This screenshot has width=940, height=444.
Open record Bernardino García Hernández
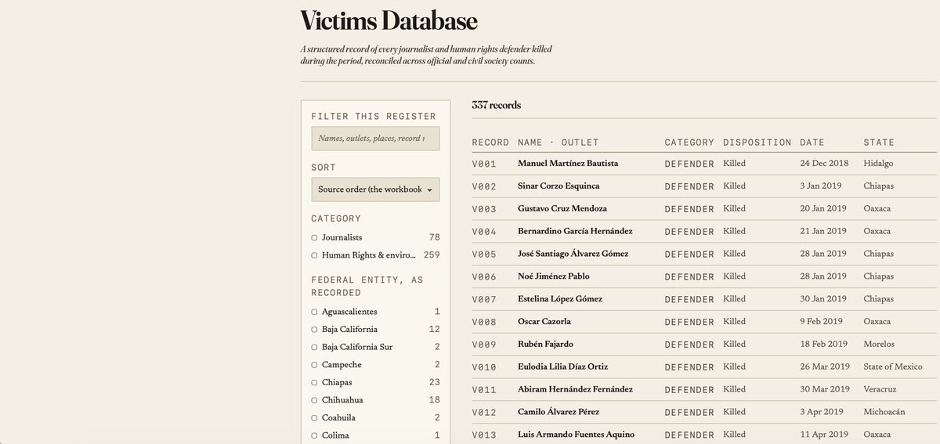point(575,232)
